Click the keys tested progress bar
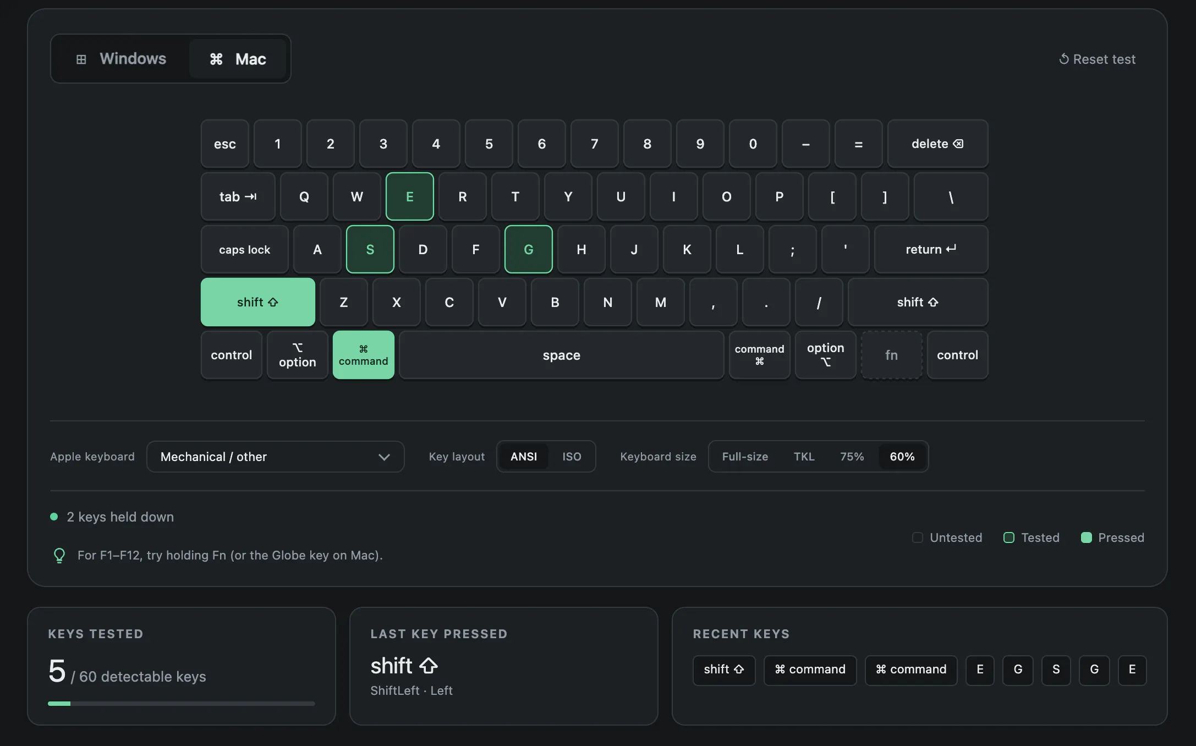This screenshot has width=1196, height=746. (182, 704)
